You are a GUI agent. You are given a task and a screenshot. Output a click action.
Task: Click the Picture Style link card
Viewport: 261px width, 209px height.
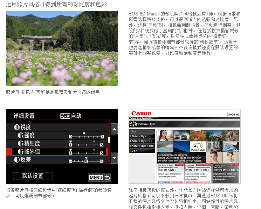(x=171, y=174)
